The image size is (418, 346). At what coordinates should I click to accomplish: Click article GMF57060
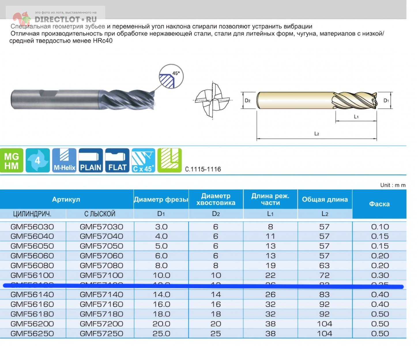coord(101,256)
